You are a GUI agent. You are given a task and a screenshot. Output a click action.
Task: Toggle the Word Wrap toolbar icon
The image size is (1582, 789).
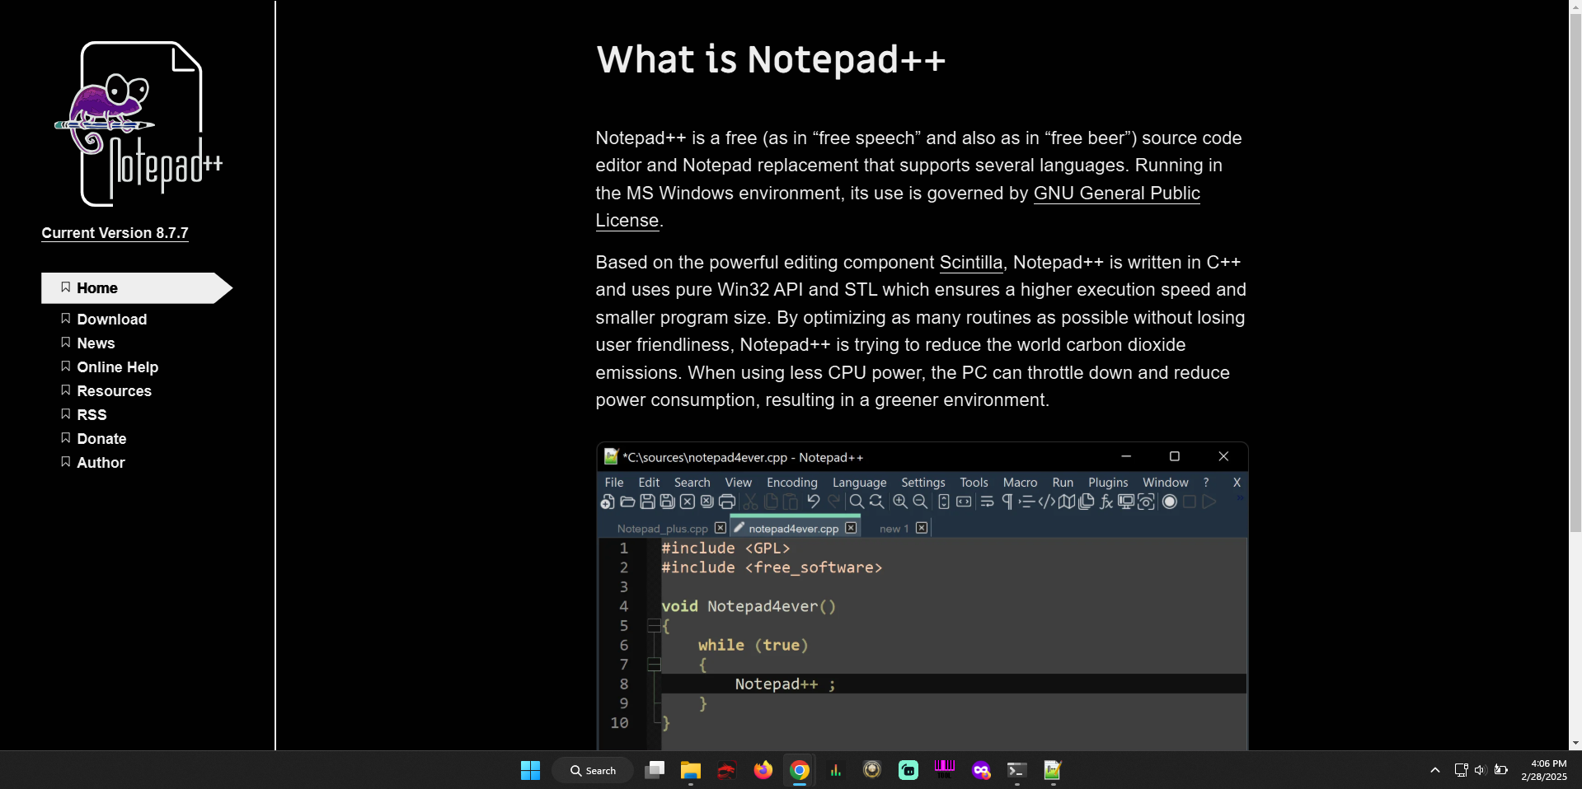(987, 502)
